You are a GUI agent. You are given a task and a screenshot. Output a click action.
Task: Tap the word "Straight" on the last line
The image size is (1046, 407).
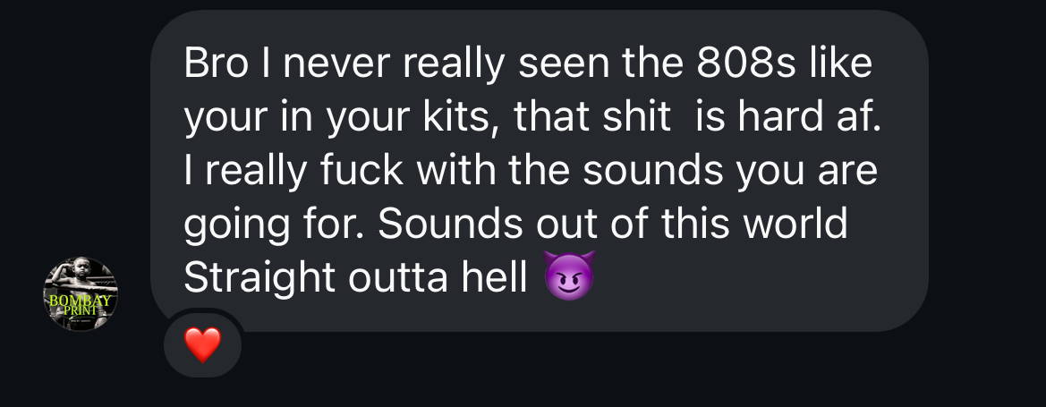click(x=259, y=277)
